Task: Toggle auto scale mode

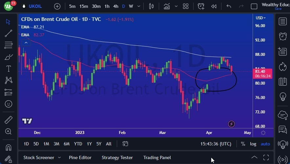Action: coord(265,144)
